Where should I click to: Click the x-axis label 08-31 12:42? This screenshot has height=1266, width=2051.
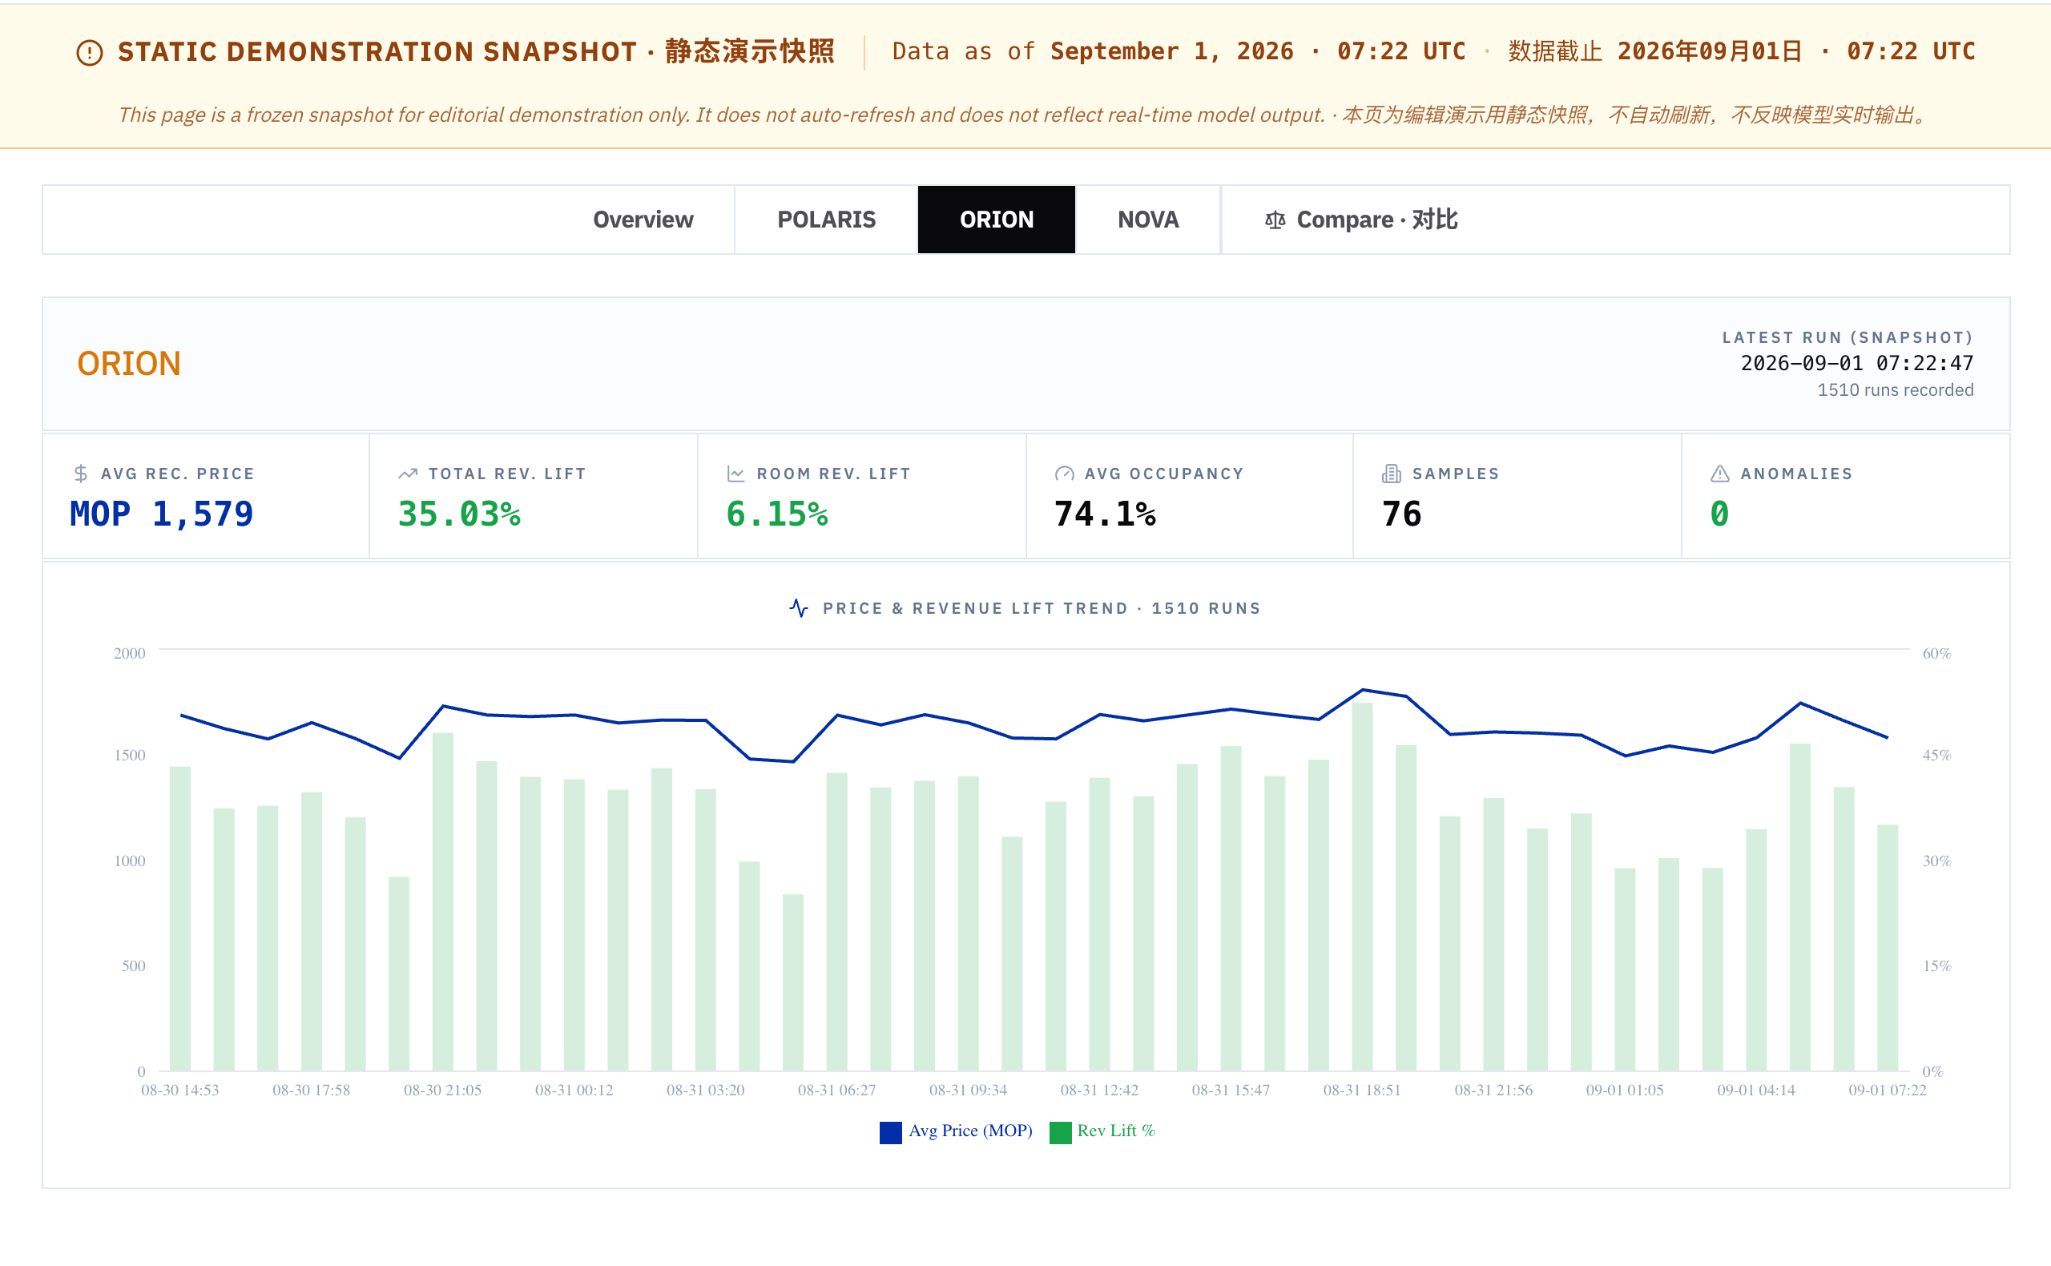[1099, 1091]
